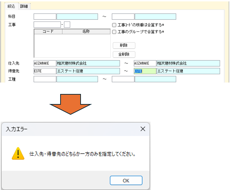Viewport: 230px width, 190px height.
Task: Click the 工種 start code field
Action: tap(45, 79)
